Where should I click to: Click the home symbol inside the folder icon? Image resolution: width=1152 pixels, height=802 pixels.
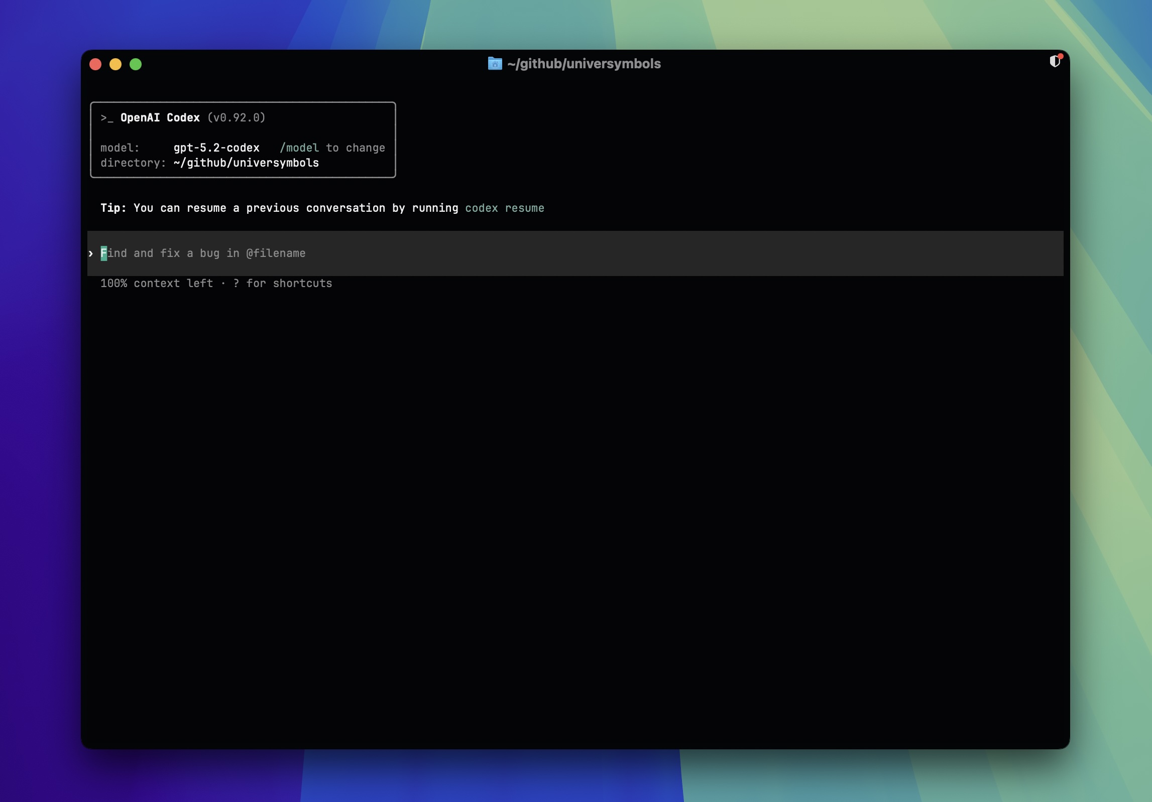click(495, 65)
